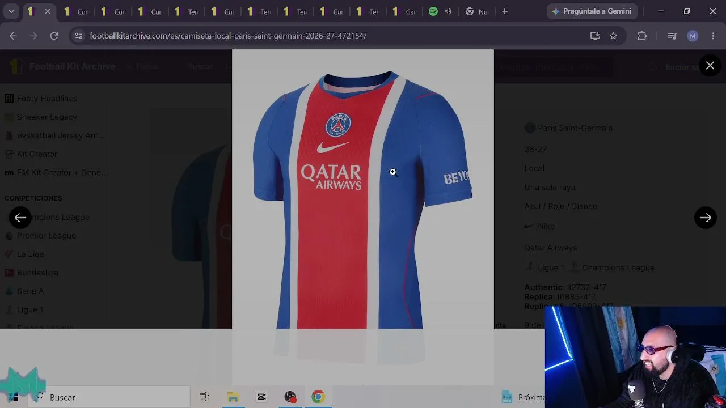This screenshot has height=408, width=726.
Task: Focus the address bar with footballkitarchive URL
Action: [335, 36]
